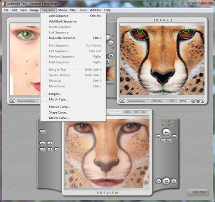The height and width of the screenshot is (202, 215).
Task: Click the total frames field showing 30
Action: point(143,112)
